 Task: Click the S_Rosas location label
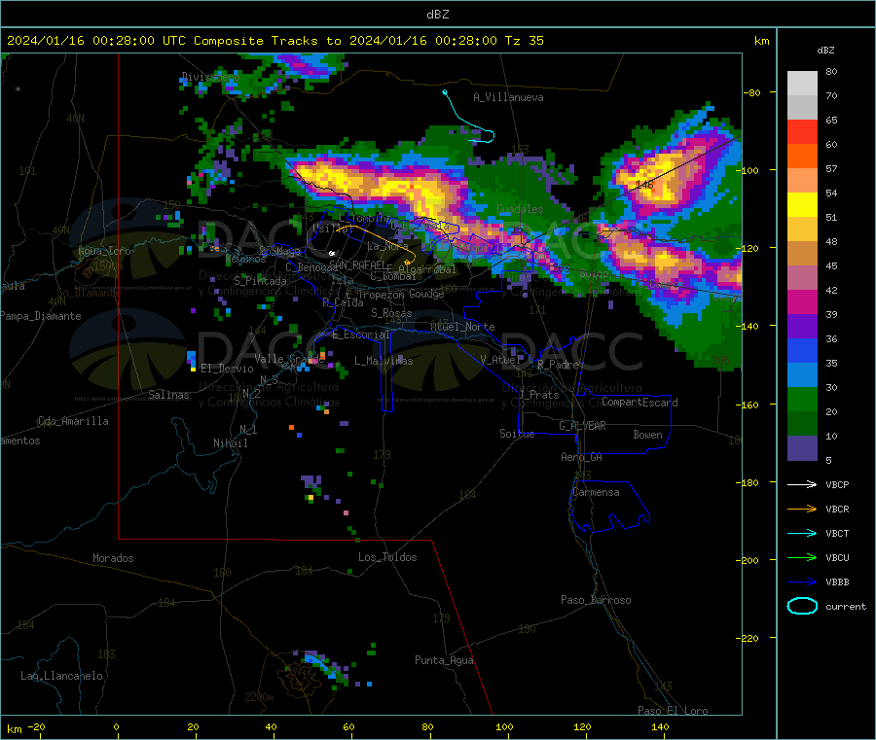pos(391,313)
